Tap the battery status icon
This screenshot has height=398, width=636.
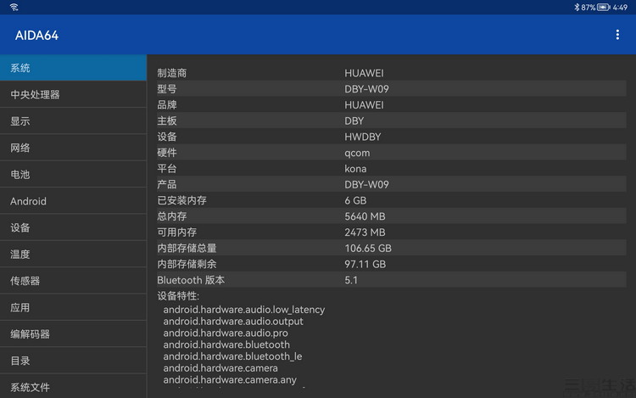604,8
